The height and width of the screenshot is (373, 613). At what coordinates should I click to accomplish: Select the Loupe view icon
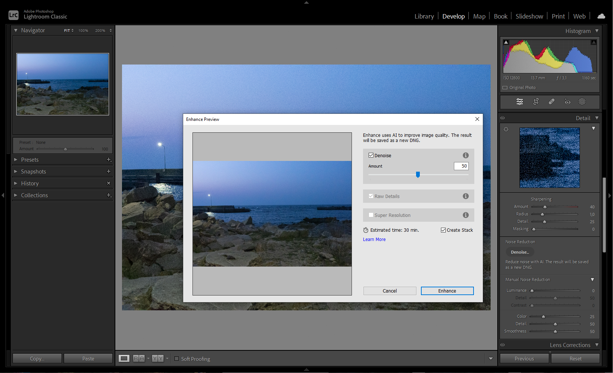click(x=124, y=358)
